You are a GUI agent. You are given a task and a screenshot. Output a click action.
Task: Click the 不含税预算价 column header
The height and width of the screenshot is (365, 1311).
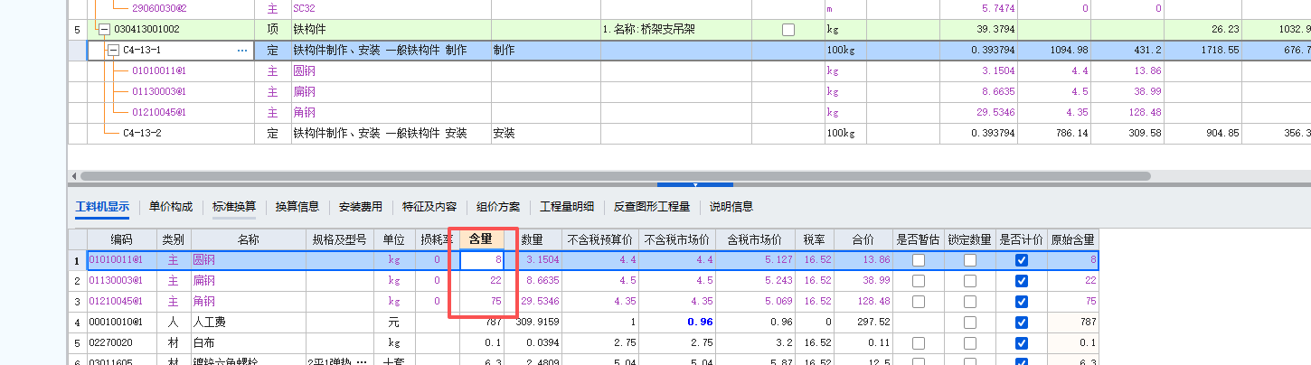click(601, 239)
